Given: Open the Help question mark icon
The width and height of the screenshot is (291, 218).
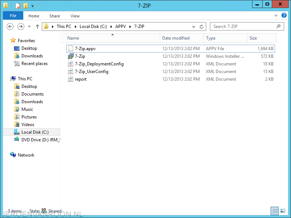Looking at the screenshot, I should coord(284,15).
